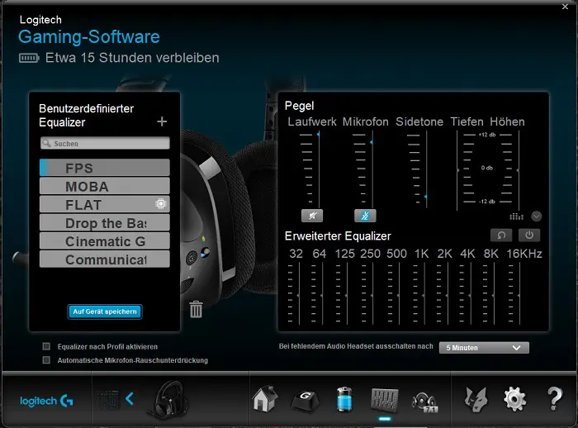Collapse the advanced equalizer chevron
This screenshot has height=428, width=578.
click(x=537, y=216)
